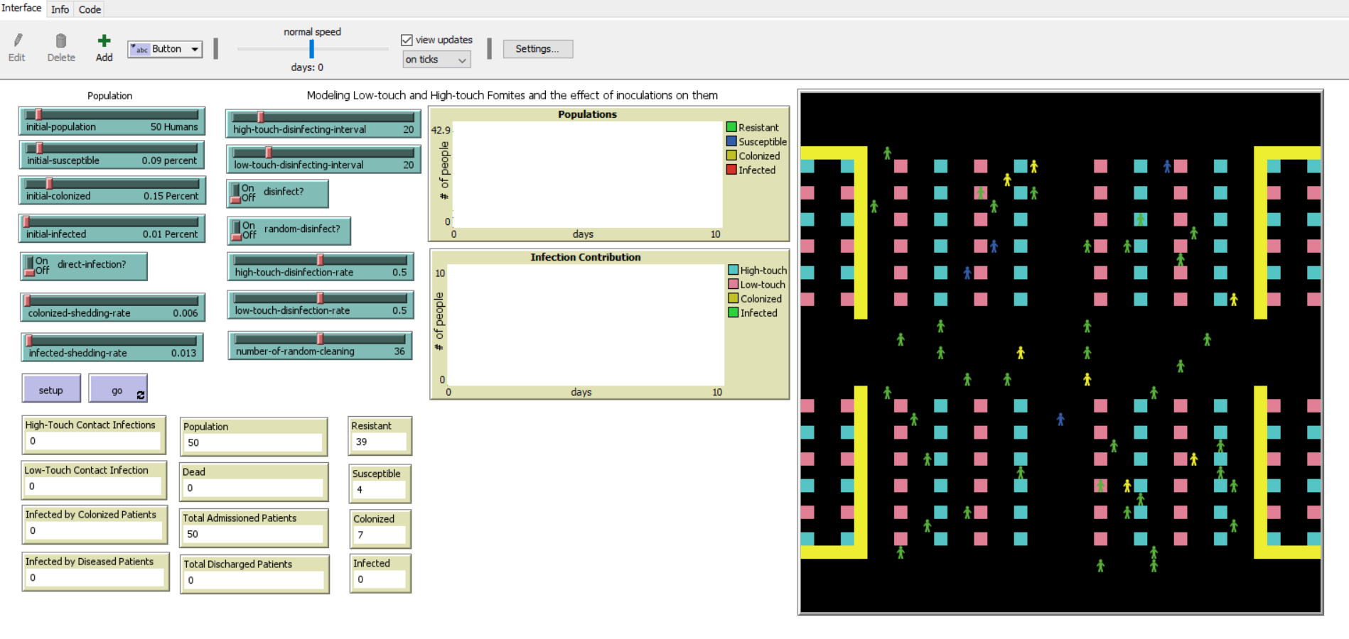Click the Infected by Diseased Patients monitor
This screenshot has height=639, width=1349.
point(96,572)
